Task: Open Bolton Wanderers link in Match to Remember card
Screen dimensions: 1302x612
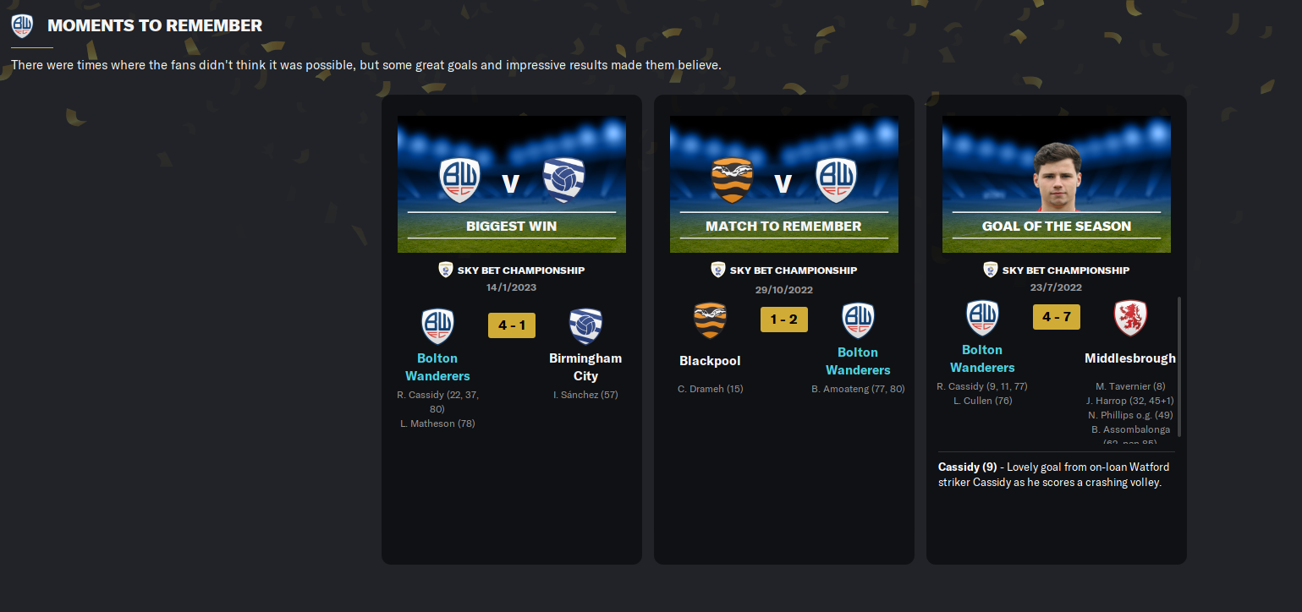Action: [x=858, y=361]
